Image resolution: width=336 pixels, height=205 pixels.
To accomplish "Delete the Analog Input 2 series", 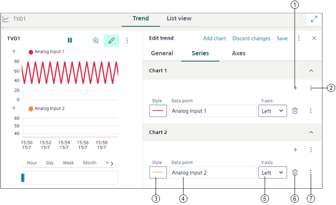I will 295,172.
